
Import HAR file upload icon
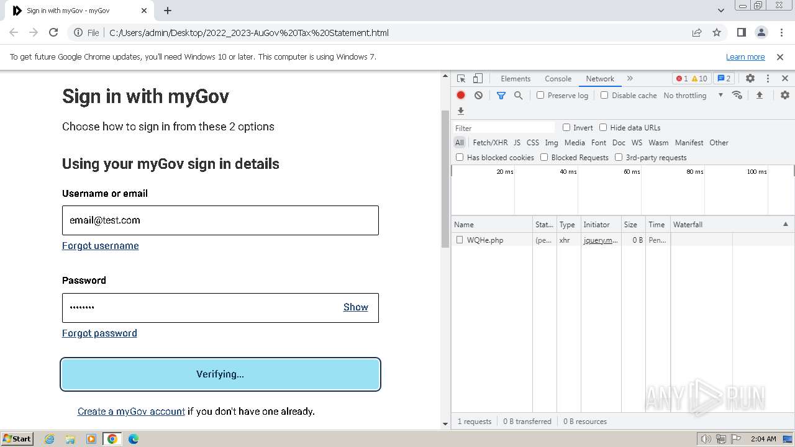point(759,95)
